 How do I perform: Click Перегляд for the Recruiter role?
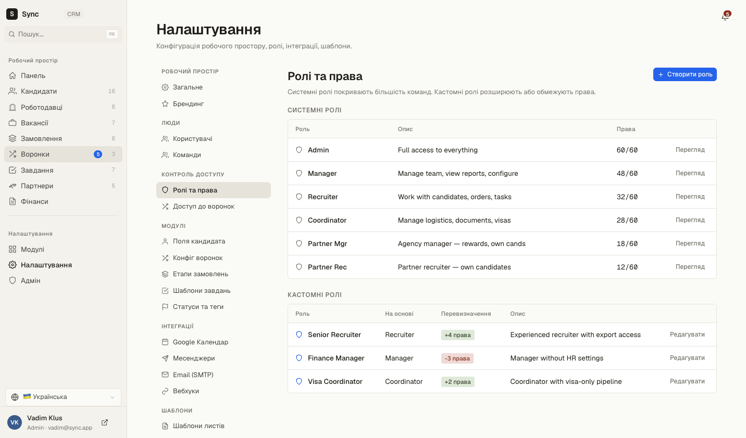point(690,197)
